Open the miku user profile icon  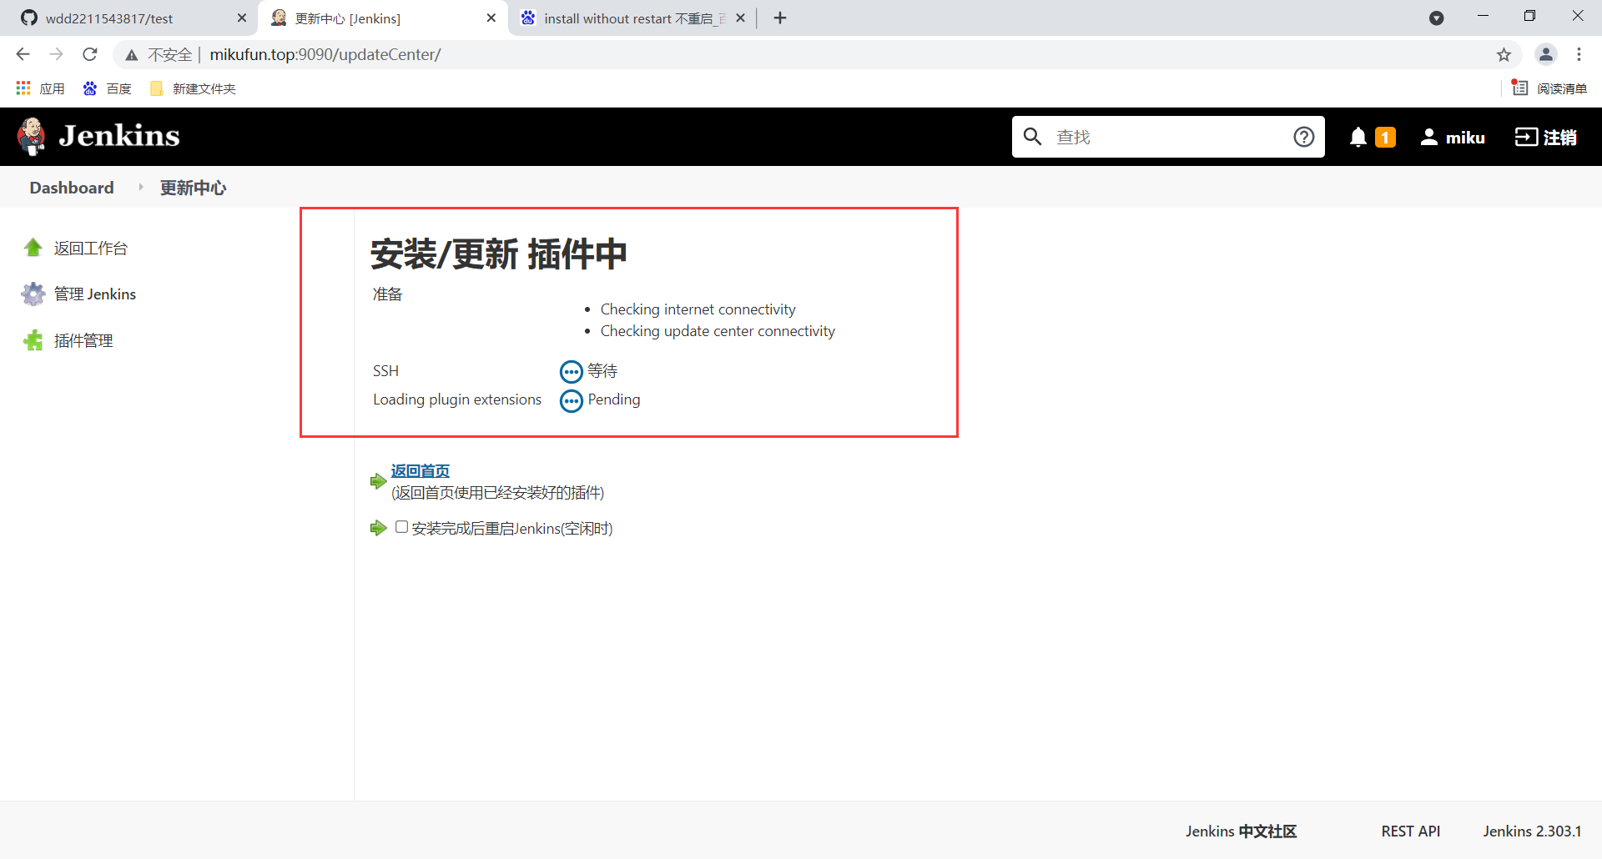pyautogui.click(x=1428, y=137)
